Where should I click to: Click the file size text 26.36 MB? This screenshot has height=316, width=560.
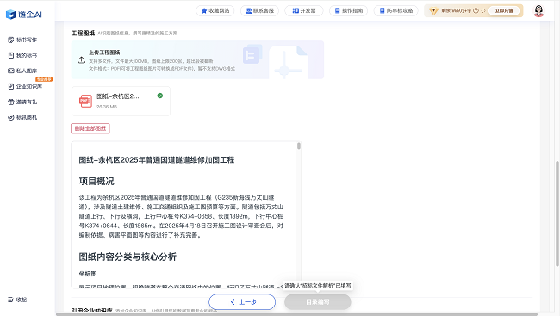coord(107,107)
